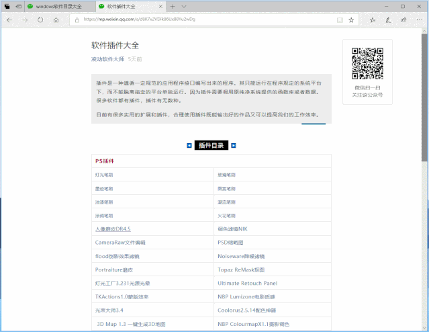Switch to the windows软件目录大全 tab
The height and width of the screenshot is (332, 429).
click(x=58, y=6)
